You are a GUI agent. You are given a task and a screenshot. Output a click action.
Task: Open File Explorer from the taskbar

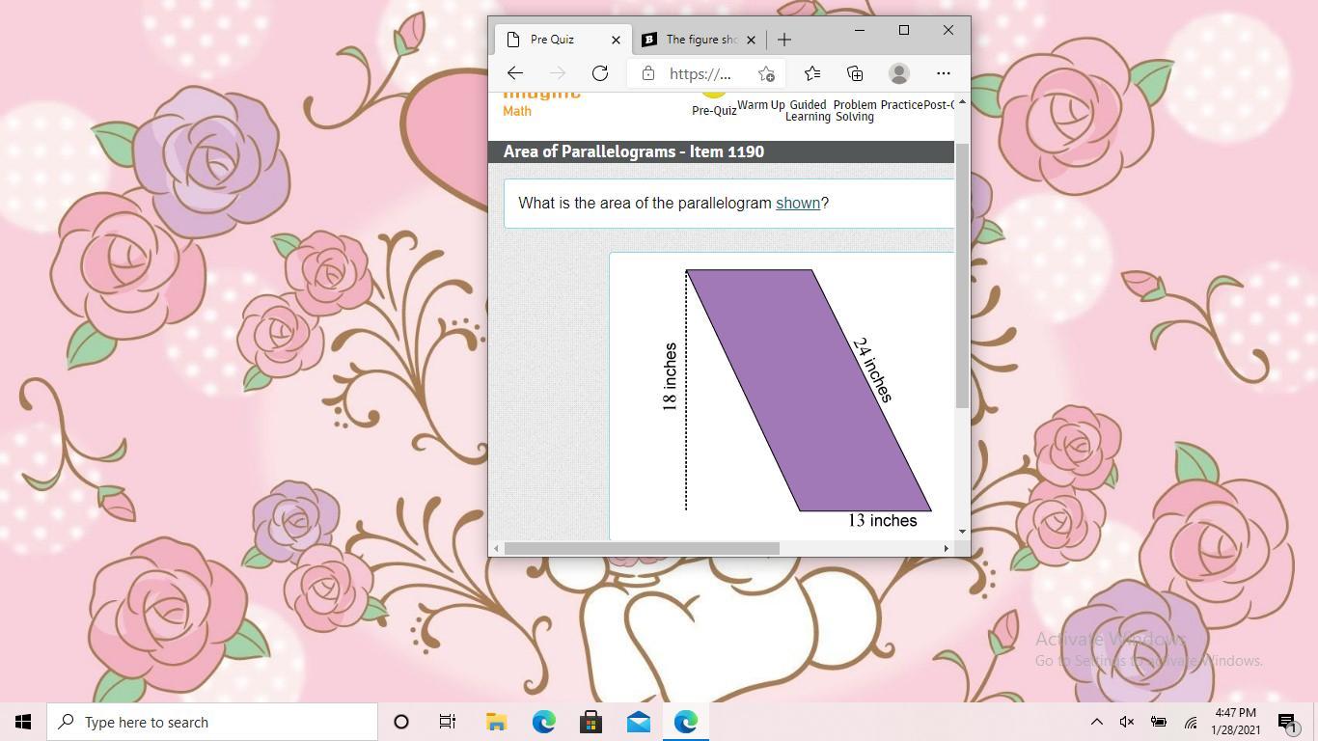[x=496, y=722]
